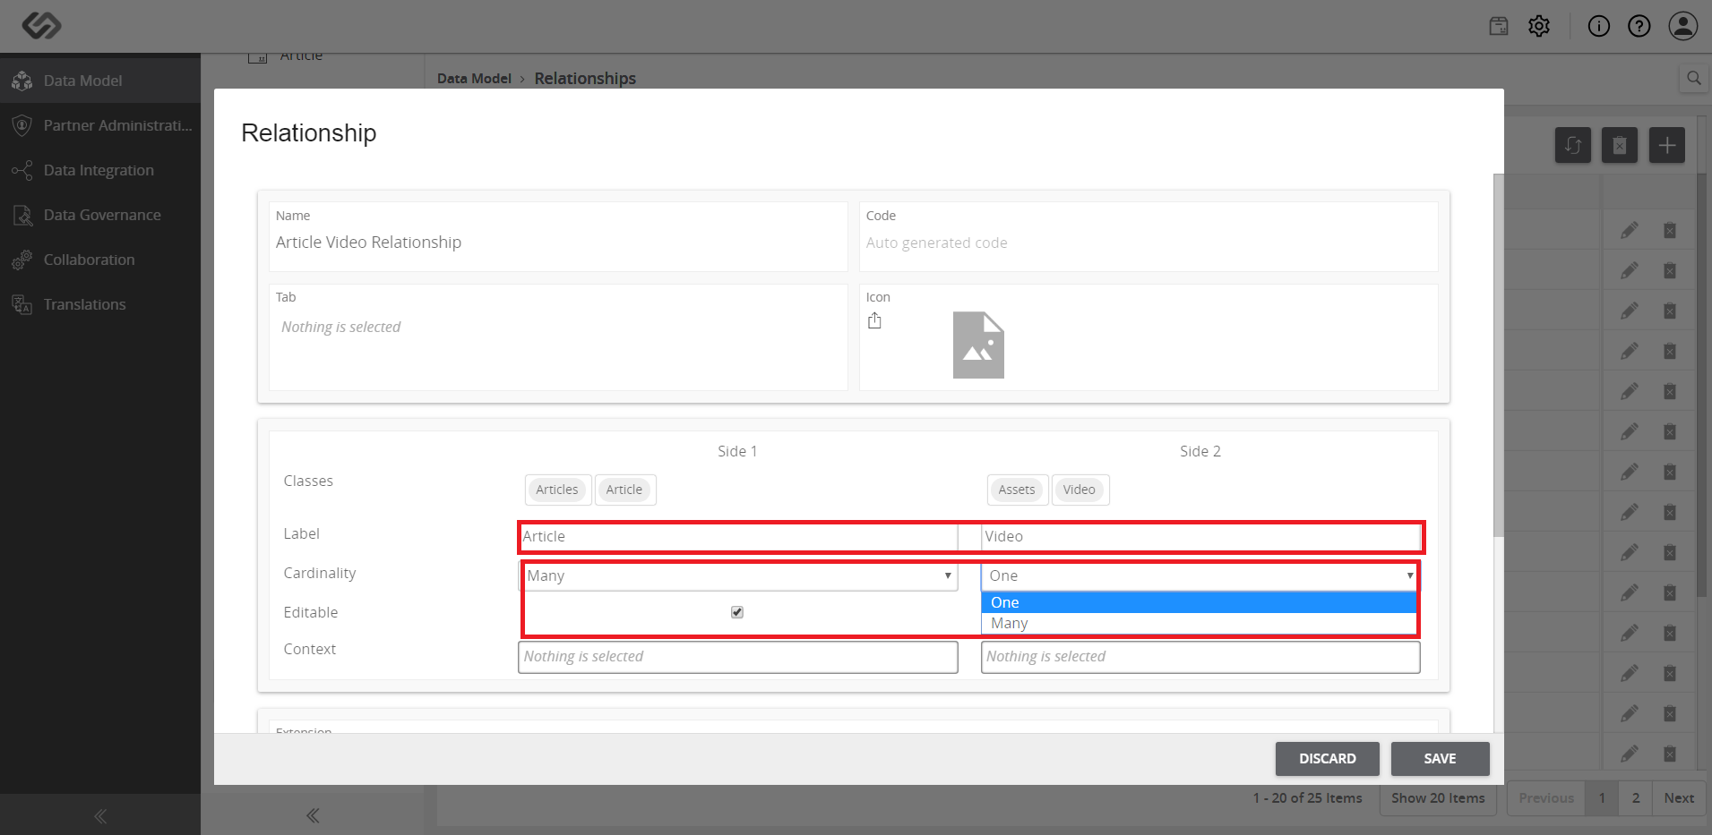The image size is (1712, 835).
Task: Open the Tab selector showing Nothing is selected
Action: (558, 328)
